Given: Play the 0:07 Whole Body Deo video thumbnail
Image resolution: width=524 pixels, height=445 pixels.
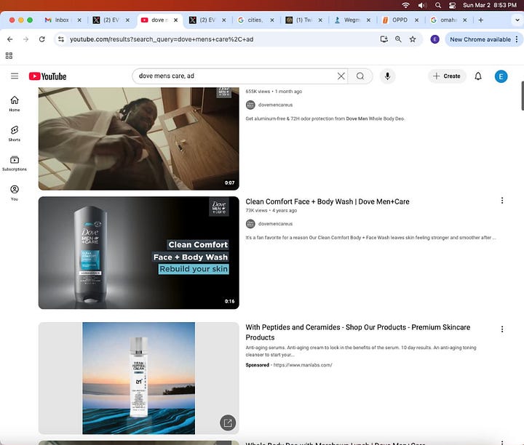Looking at the screenshot, I should (139, 139).
